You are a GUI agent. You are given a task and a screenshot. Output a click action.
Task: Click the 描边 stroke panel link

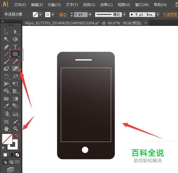click(63, 15)
